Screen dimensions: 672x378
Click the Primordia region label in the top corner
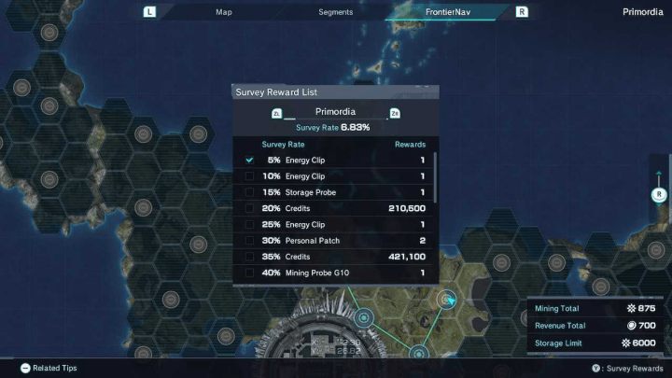pyautogui.click(x=642, y=12)
